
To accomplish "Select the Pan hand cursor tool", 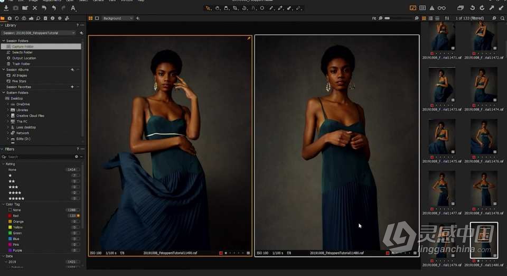I will click(217, 8).
